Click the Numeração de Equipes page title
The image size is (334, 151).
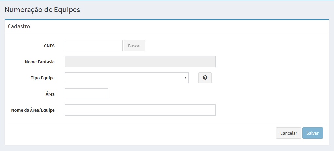[42, 10]
